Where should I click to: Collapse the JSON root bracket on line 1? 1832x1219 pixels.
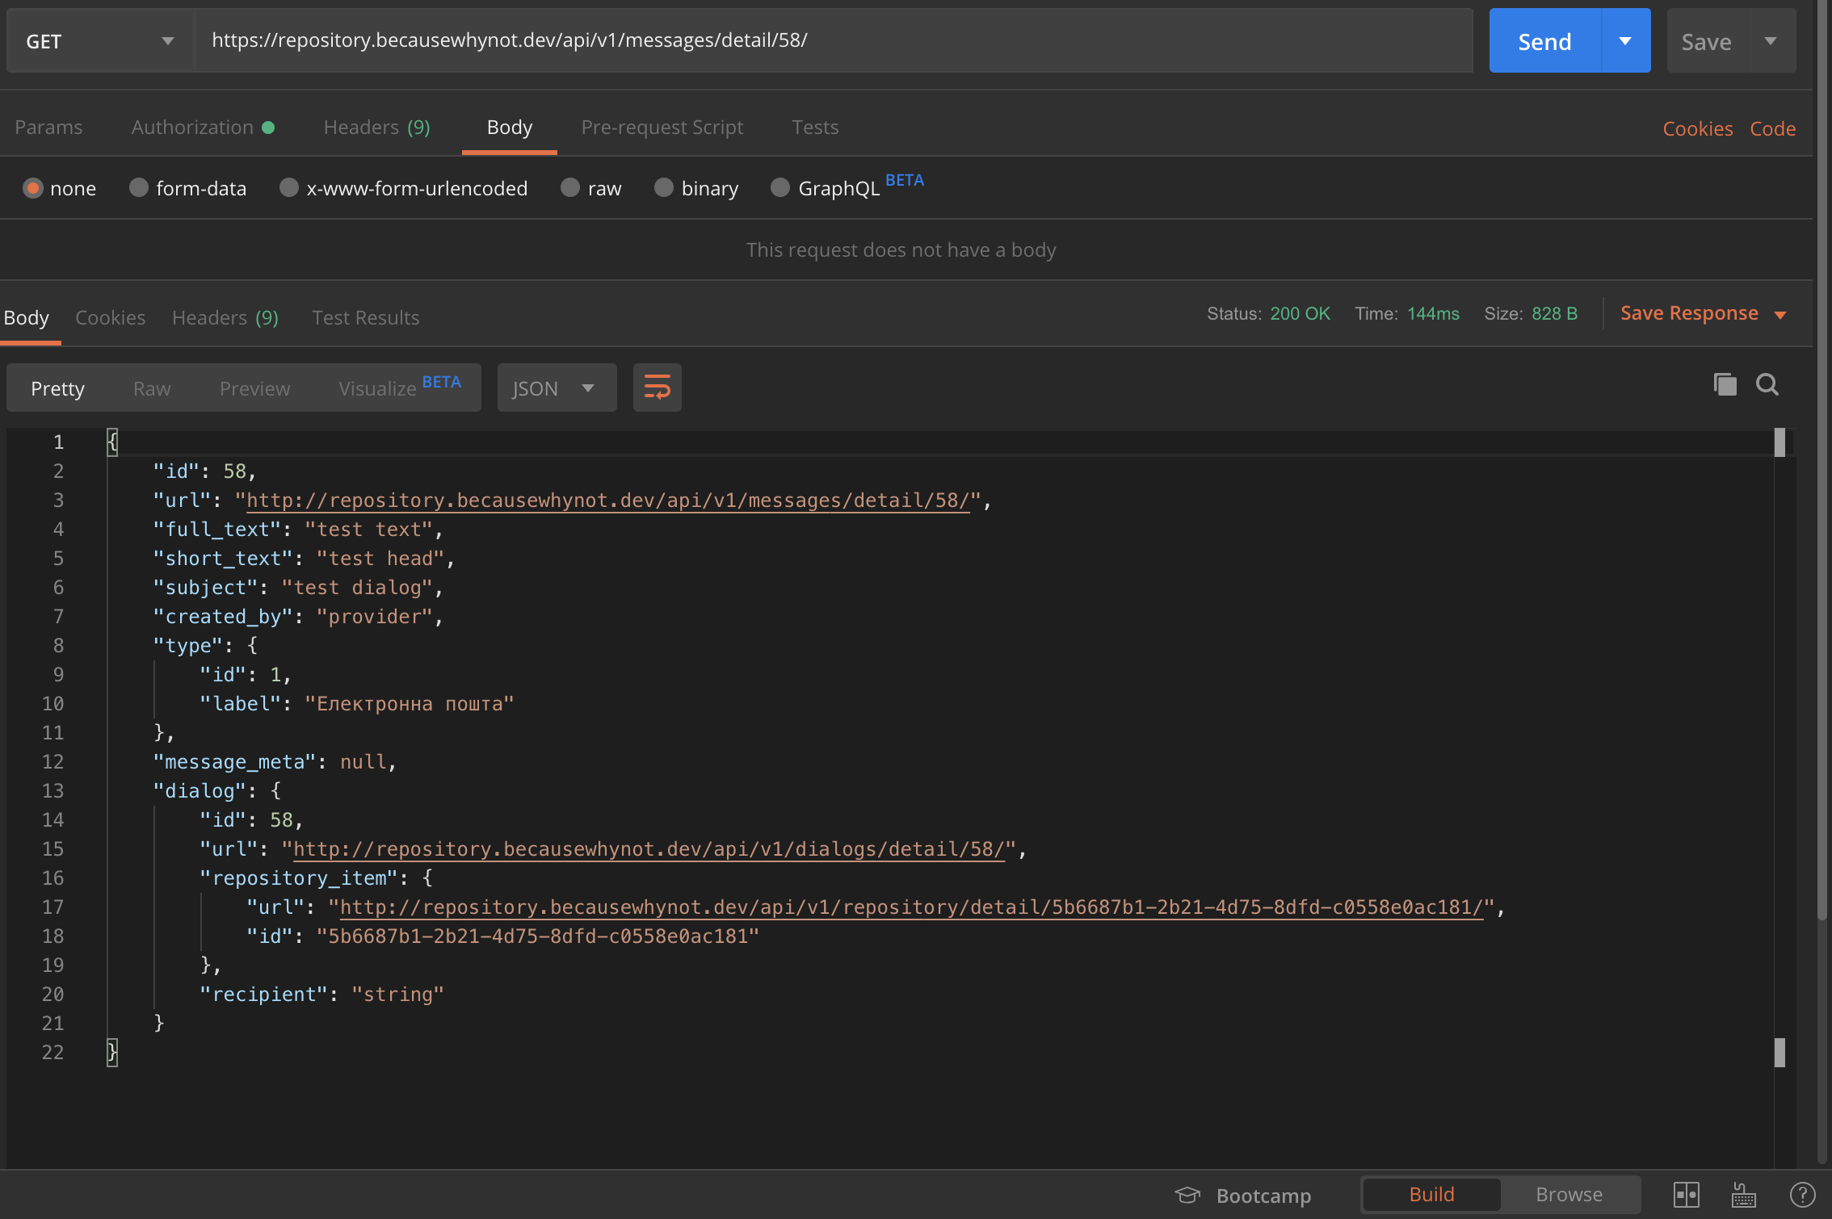(112, 442)
